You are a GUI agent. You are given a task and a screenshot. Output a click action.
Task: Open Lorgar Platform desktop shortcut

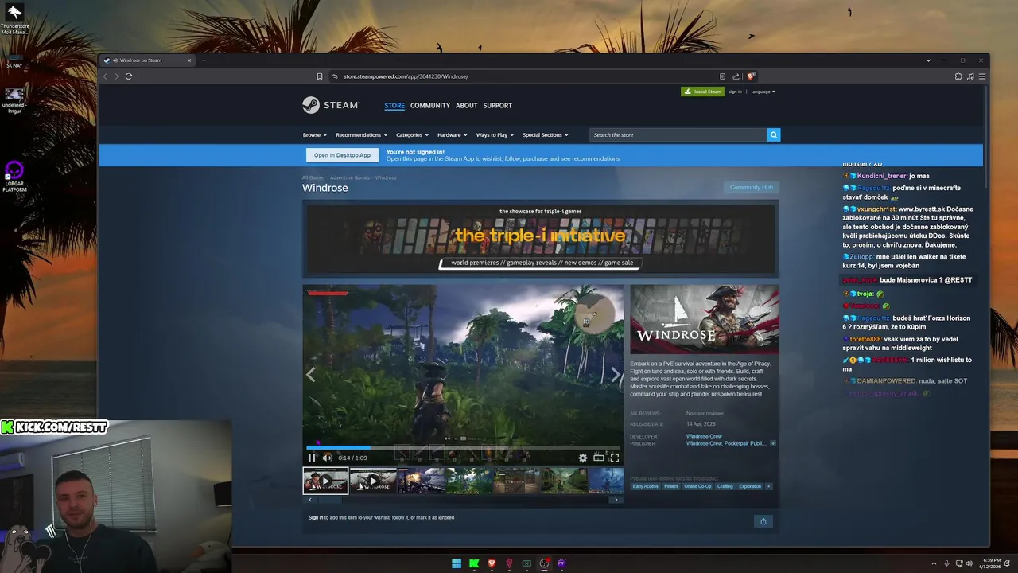[x=14, y=177]
